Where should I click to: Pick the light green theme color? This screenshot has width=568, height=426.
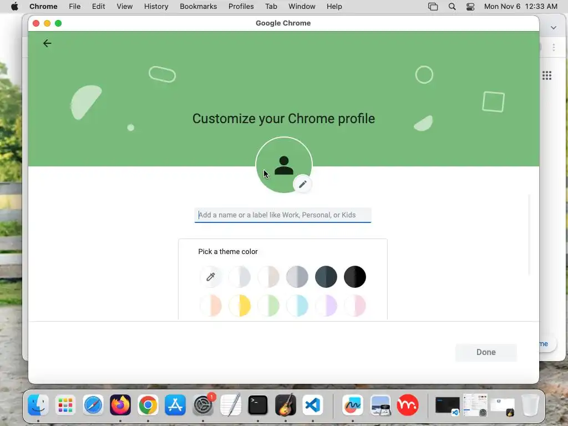click(268, 306)
